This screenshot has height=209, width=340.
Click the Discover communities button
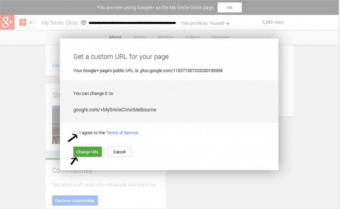pyautogui.click(x=75, y=200)
